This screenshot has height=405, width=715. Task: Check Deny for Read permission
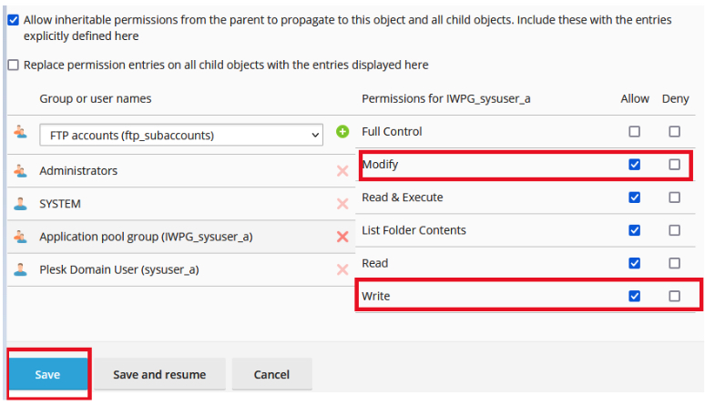click(674, 263)
